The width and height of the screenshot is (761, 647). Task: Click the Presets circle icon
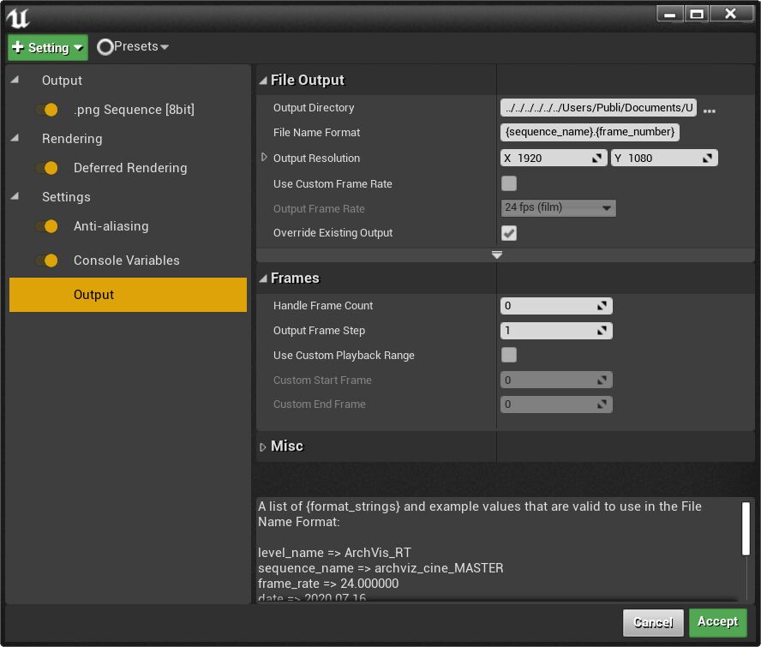pos(105,47)
